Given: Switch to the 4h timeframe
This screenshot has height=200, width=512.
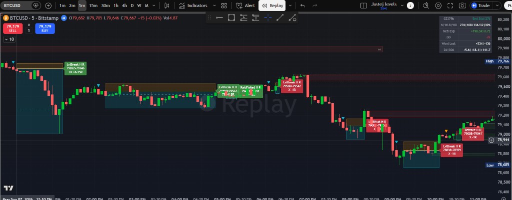Looking at the screenshot, I should click(x=124, y=5).
